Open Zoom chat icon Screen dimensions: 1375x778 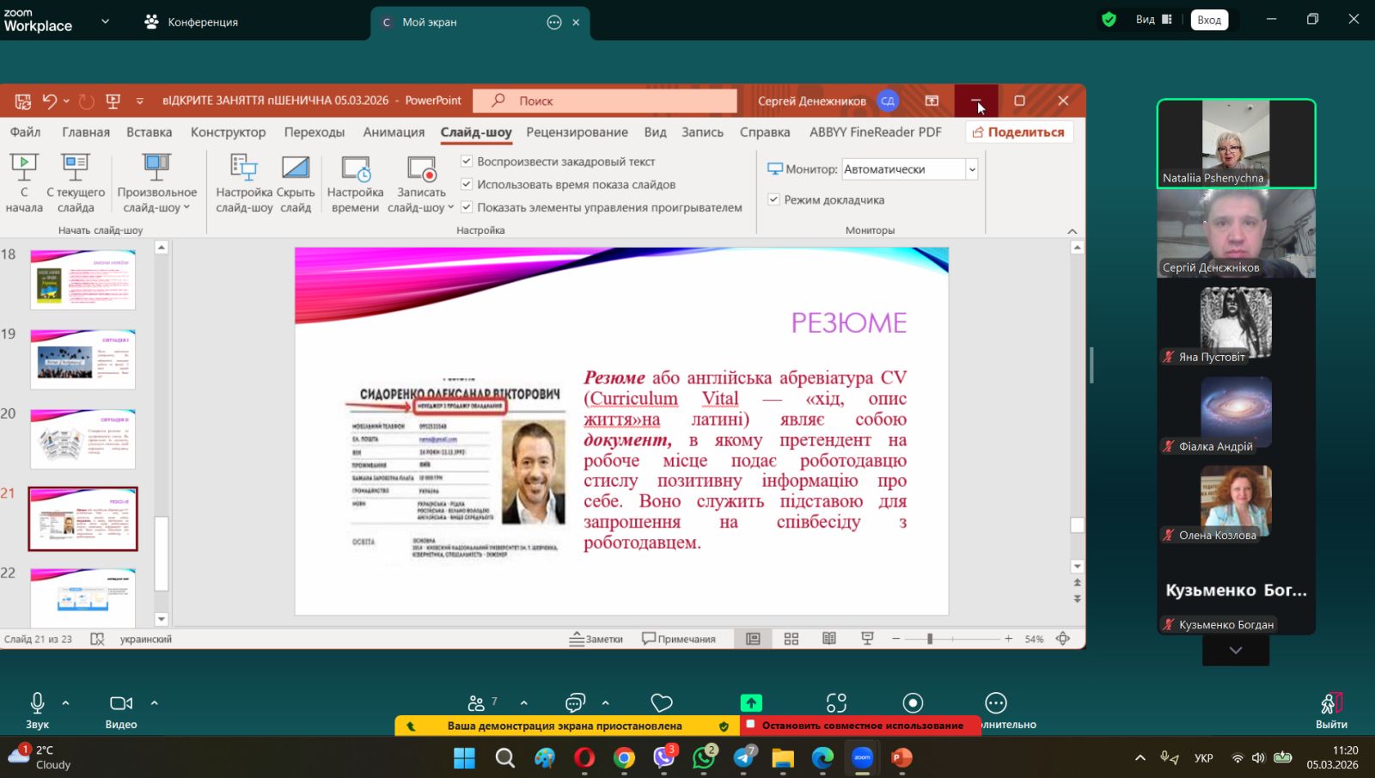tap(575, 703)
